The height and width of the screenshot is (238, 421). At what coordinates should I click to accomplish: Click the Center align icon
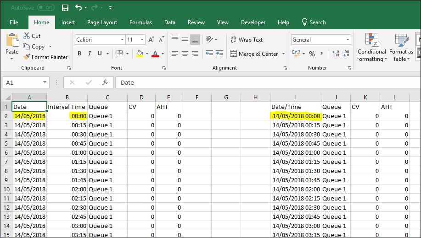pyautogui.click(x=185, y=54)
